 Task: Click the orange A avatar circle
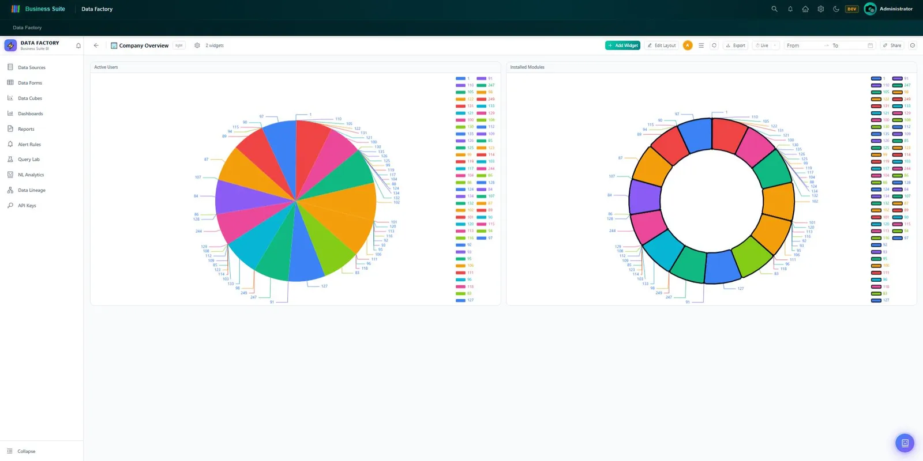(x=688, y=46)
